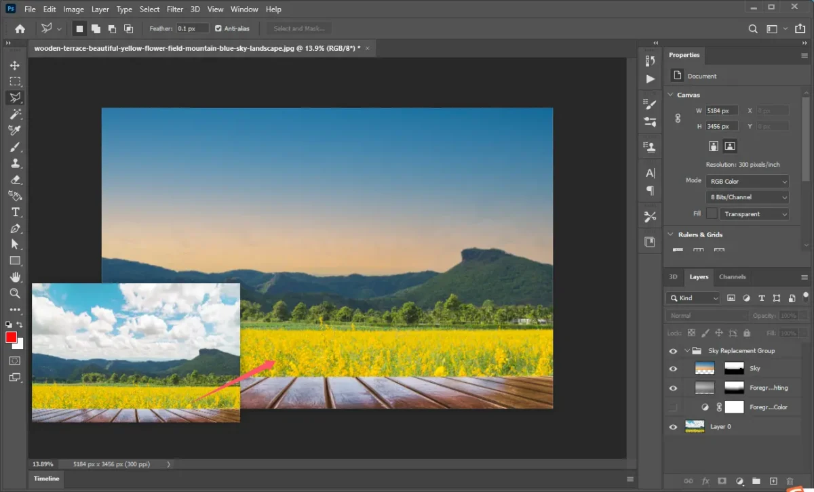Hide the Sky layer
This screenshot has width=814, height=492.
(673, 369)
